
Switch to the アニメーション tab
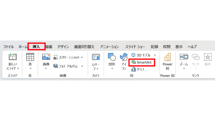coord(109,47)
